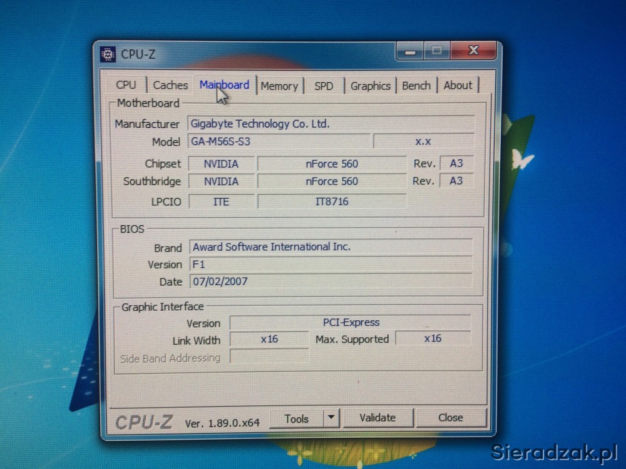Click the Southbridge Rev. A3 value
The width and height of the screenshot is (626, 469).
(456, 181)
